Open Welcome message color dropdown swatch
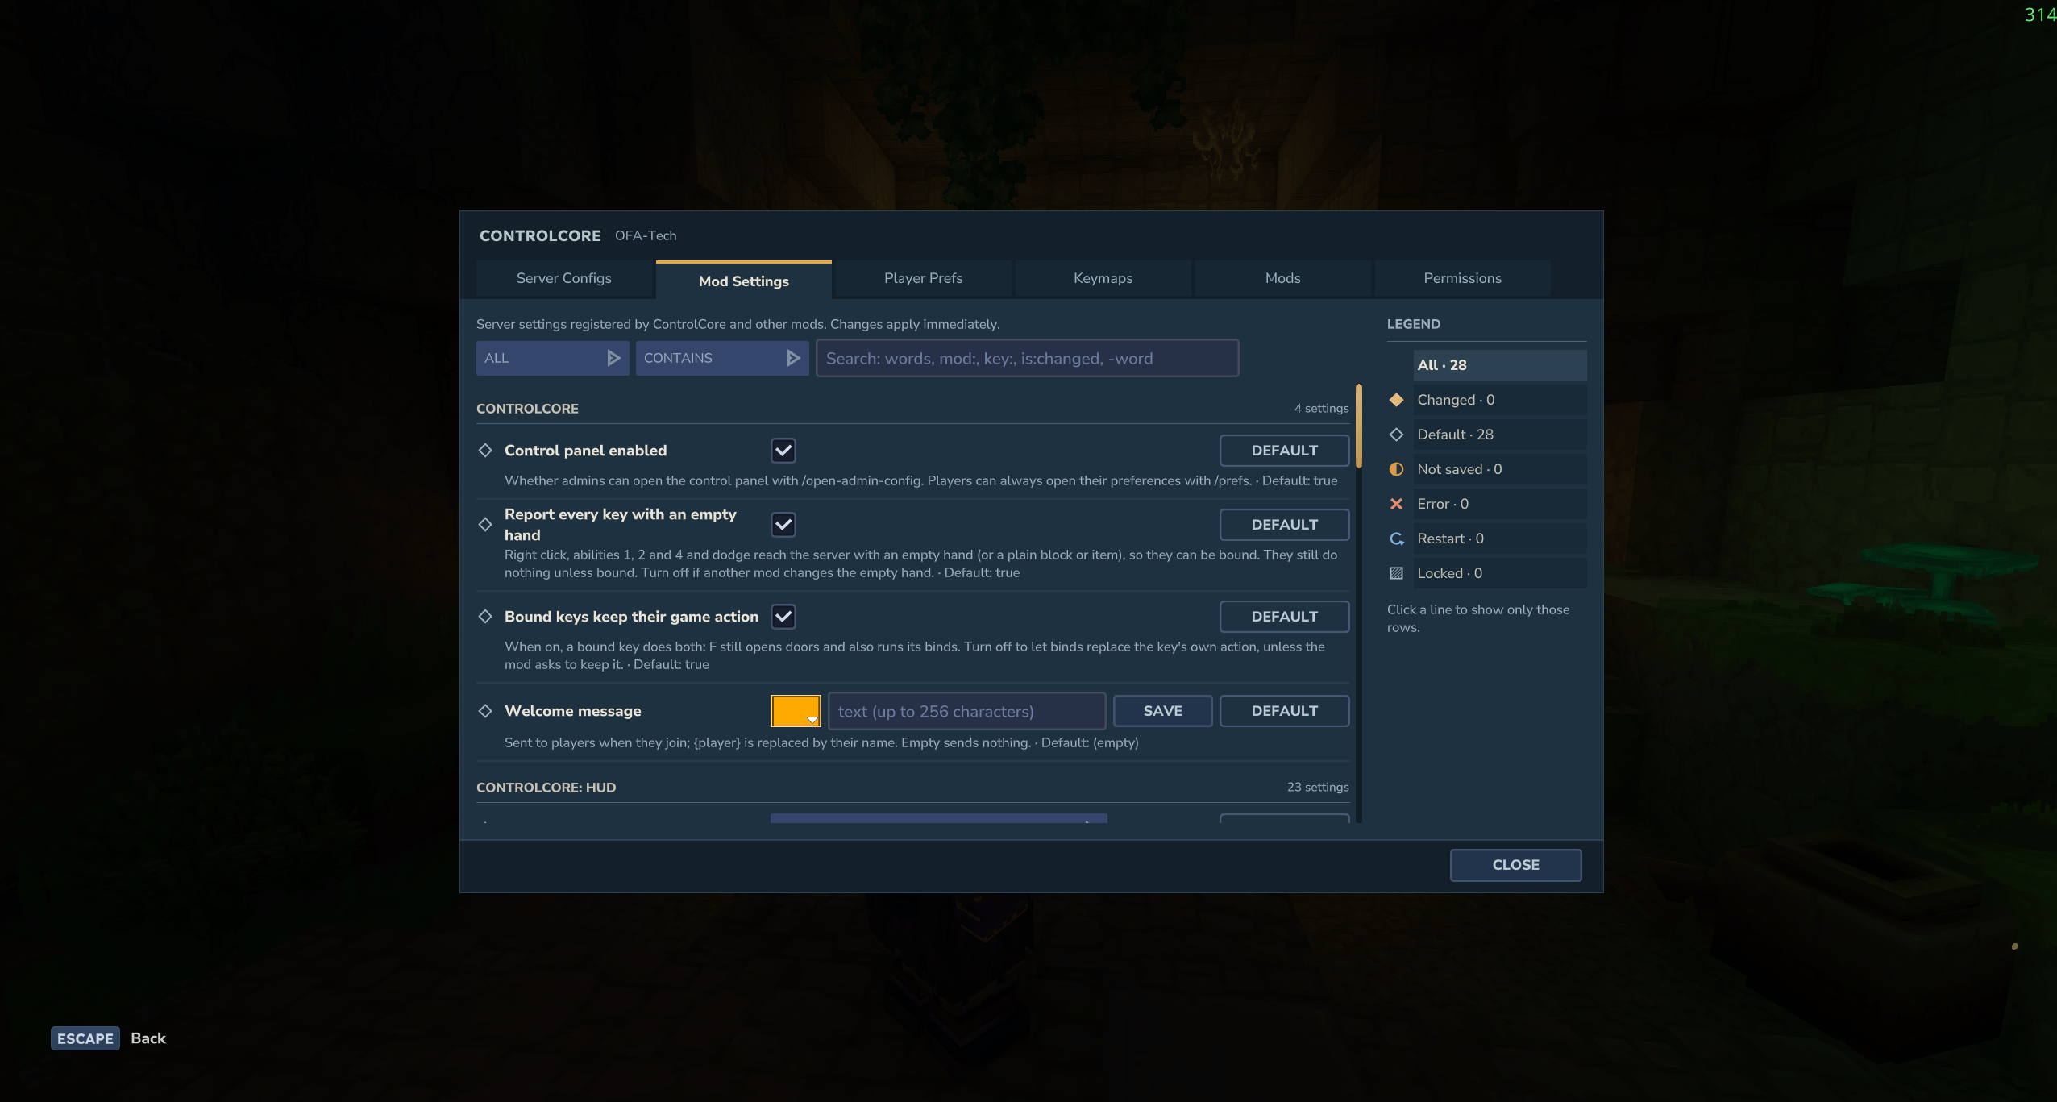The height and width of the screenshot is (1102, 2057). coord(796,711)
